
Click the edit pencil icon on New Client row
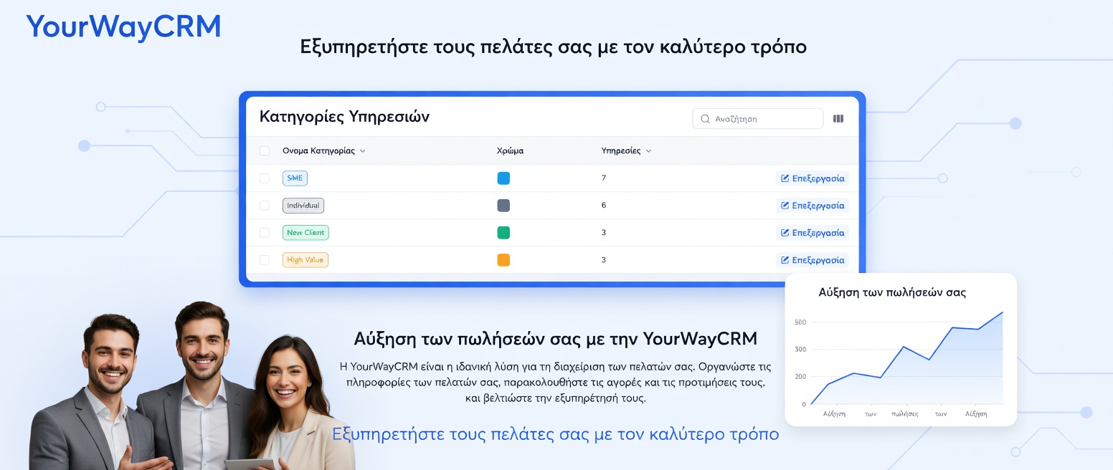click(785, 233)
